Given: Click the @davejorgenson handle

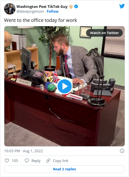Looking at the screenshot, I should tap(30, 11).
